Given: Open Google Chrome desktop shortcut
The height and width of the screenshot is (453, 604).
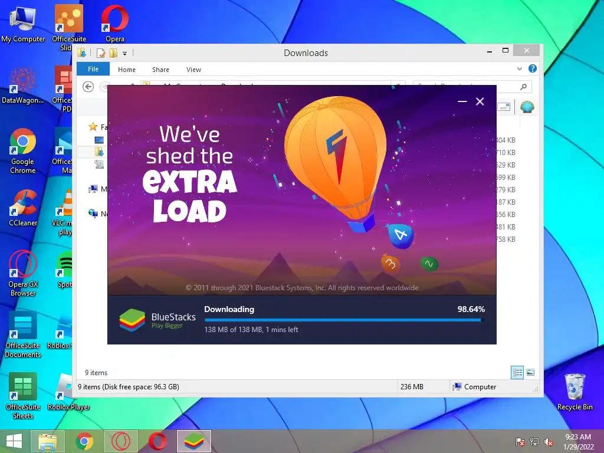Looking at the screenshot, I should (x=23, y=150).
